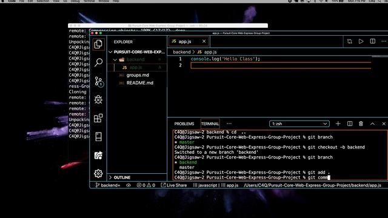Click 'git checkout -b backend' terminal line

(269, 147)
